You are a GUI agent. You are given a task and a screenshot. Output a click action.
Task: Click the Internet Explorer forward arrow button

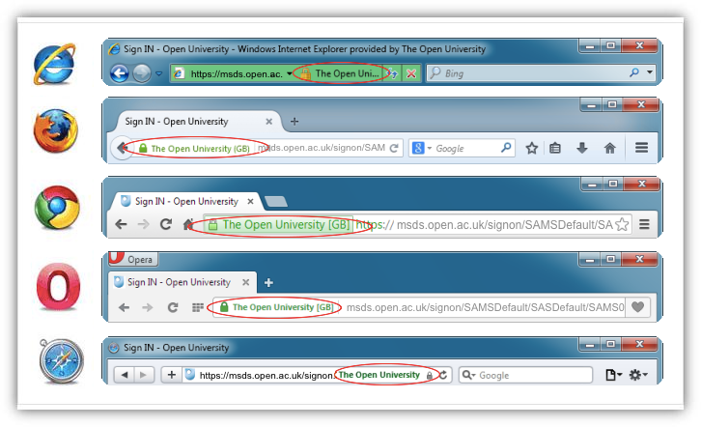point(142,72)
